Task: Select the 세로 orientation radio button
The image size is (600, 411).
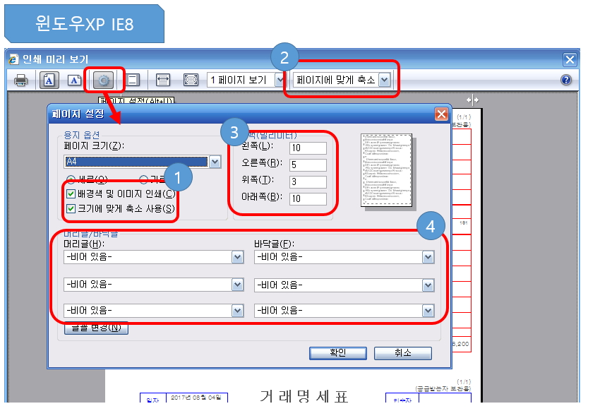Action: (x=71, y=179)
